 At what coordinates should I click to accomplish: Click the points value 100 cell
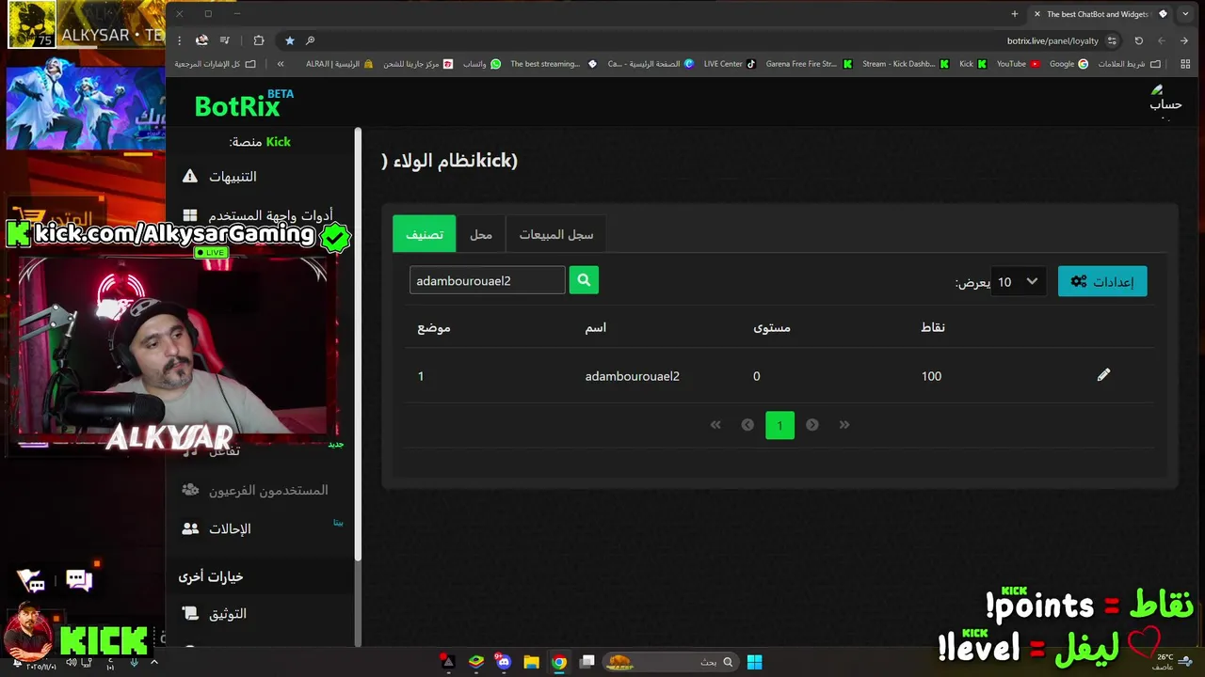[x=931, y=376]
